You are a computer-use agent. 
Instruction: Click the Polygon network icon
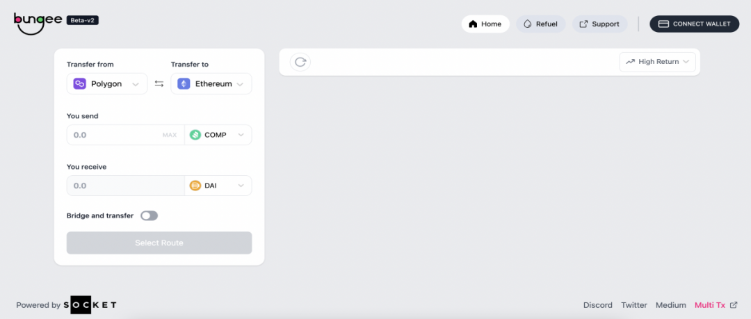point(80,84)
